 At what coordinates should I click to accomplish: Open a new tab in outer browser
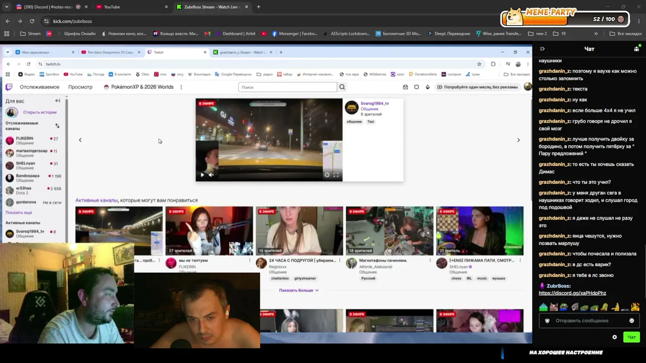pyautogui.click(x=258, y=7)
